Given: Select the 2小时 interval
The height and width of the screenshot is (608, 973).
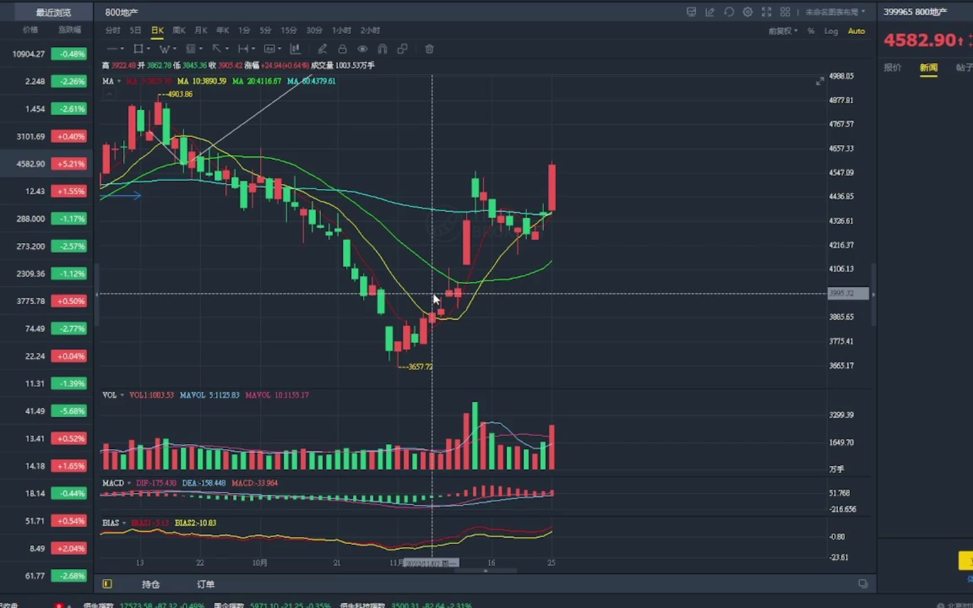Looking at the screenshot, I should click(370, 30).
